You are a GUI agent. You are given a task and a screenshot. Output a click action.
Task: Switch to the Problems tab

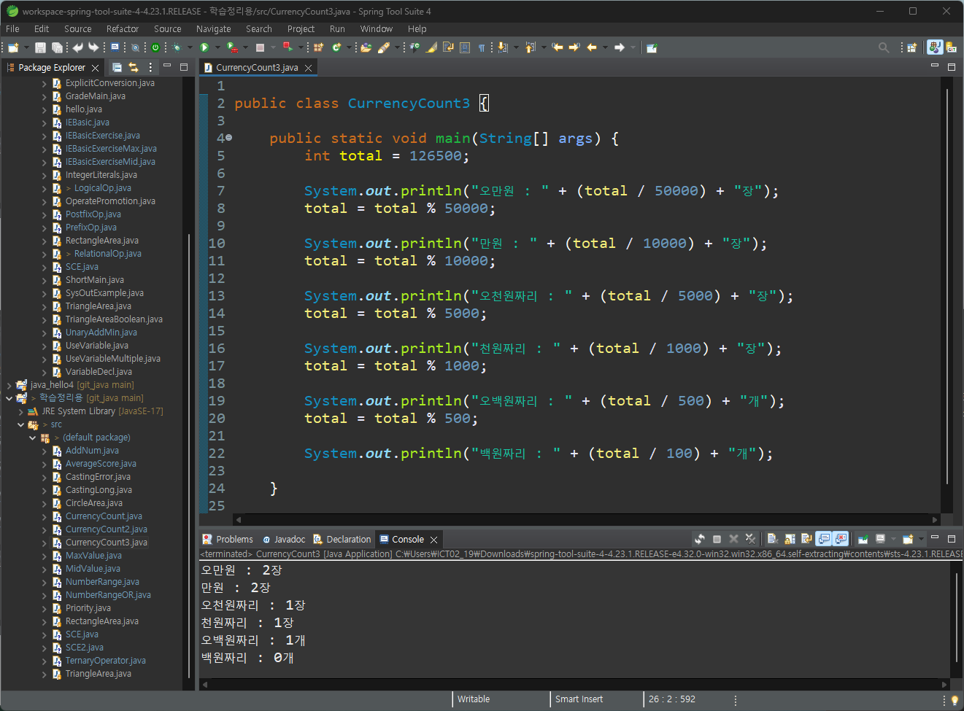tap(228, 539)
